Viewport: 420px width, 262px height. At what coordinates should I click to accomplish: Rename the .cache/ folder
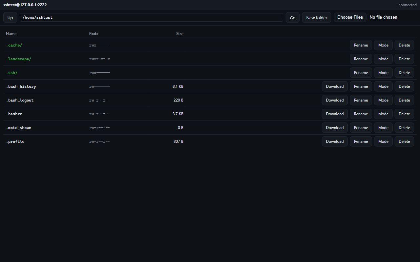pos(361,45)
